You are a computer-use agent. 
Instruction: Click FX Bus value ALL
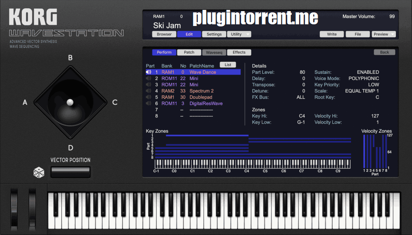(x=301, y=97)
